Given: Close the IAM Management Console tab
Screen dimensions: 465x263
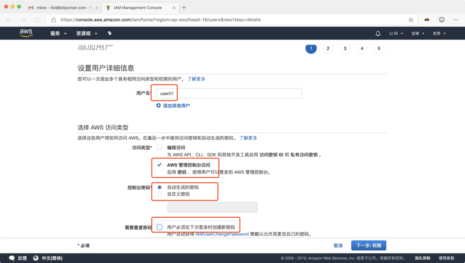Looking at the screenshot, I should (x=174, y=8).
